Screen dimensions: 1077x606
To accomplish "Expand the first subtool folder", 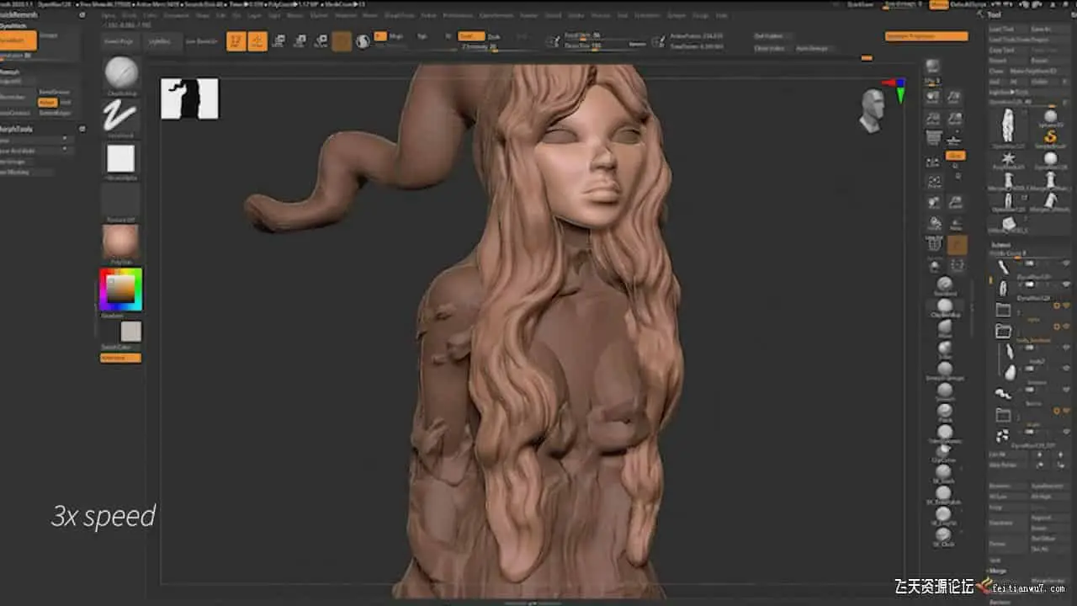I will pos(1003,310).
